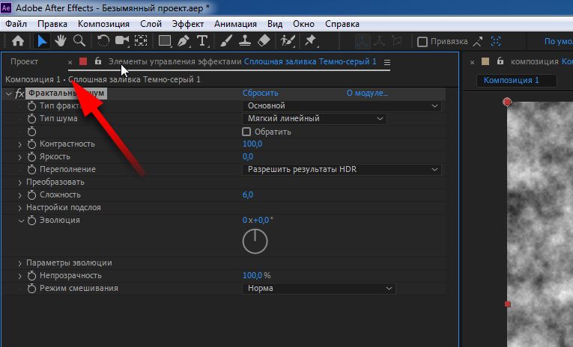
Task: Open the Композиция menu
Action: [103, 24]
